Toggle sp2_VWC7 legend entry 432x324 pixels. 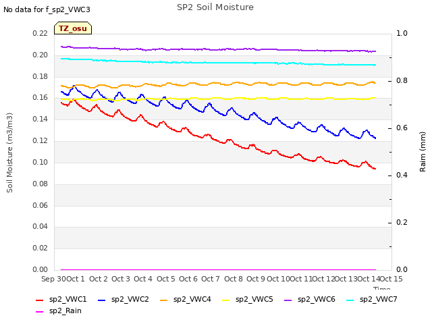click(x=372, y=300)
